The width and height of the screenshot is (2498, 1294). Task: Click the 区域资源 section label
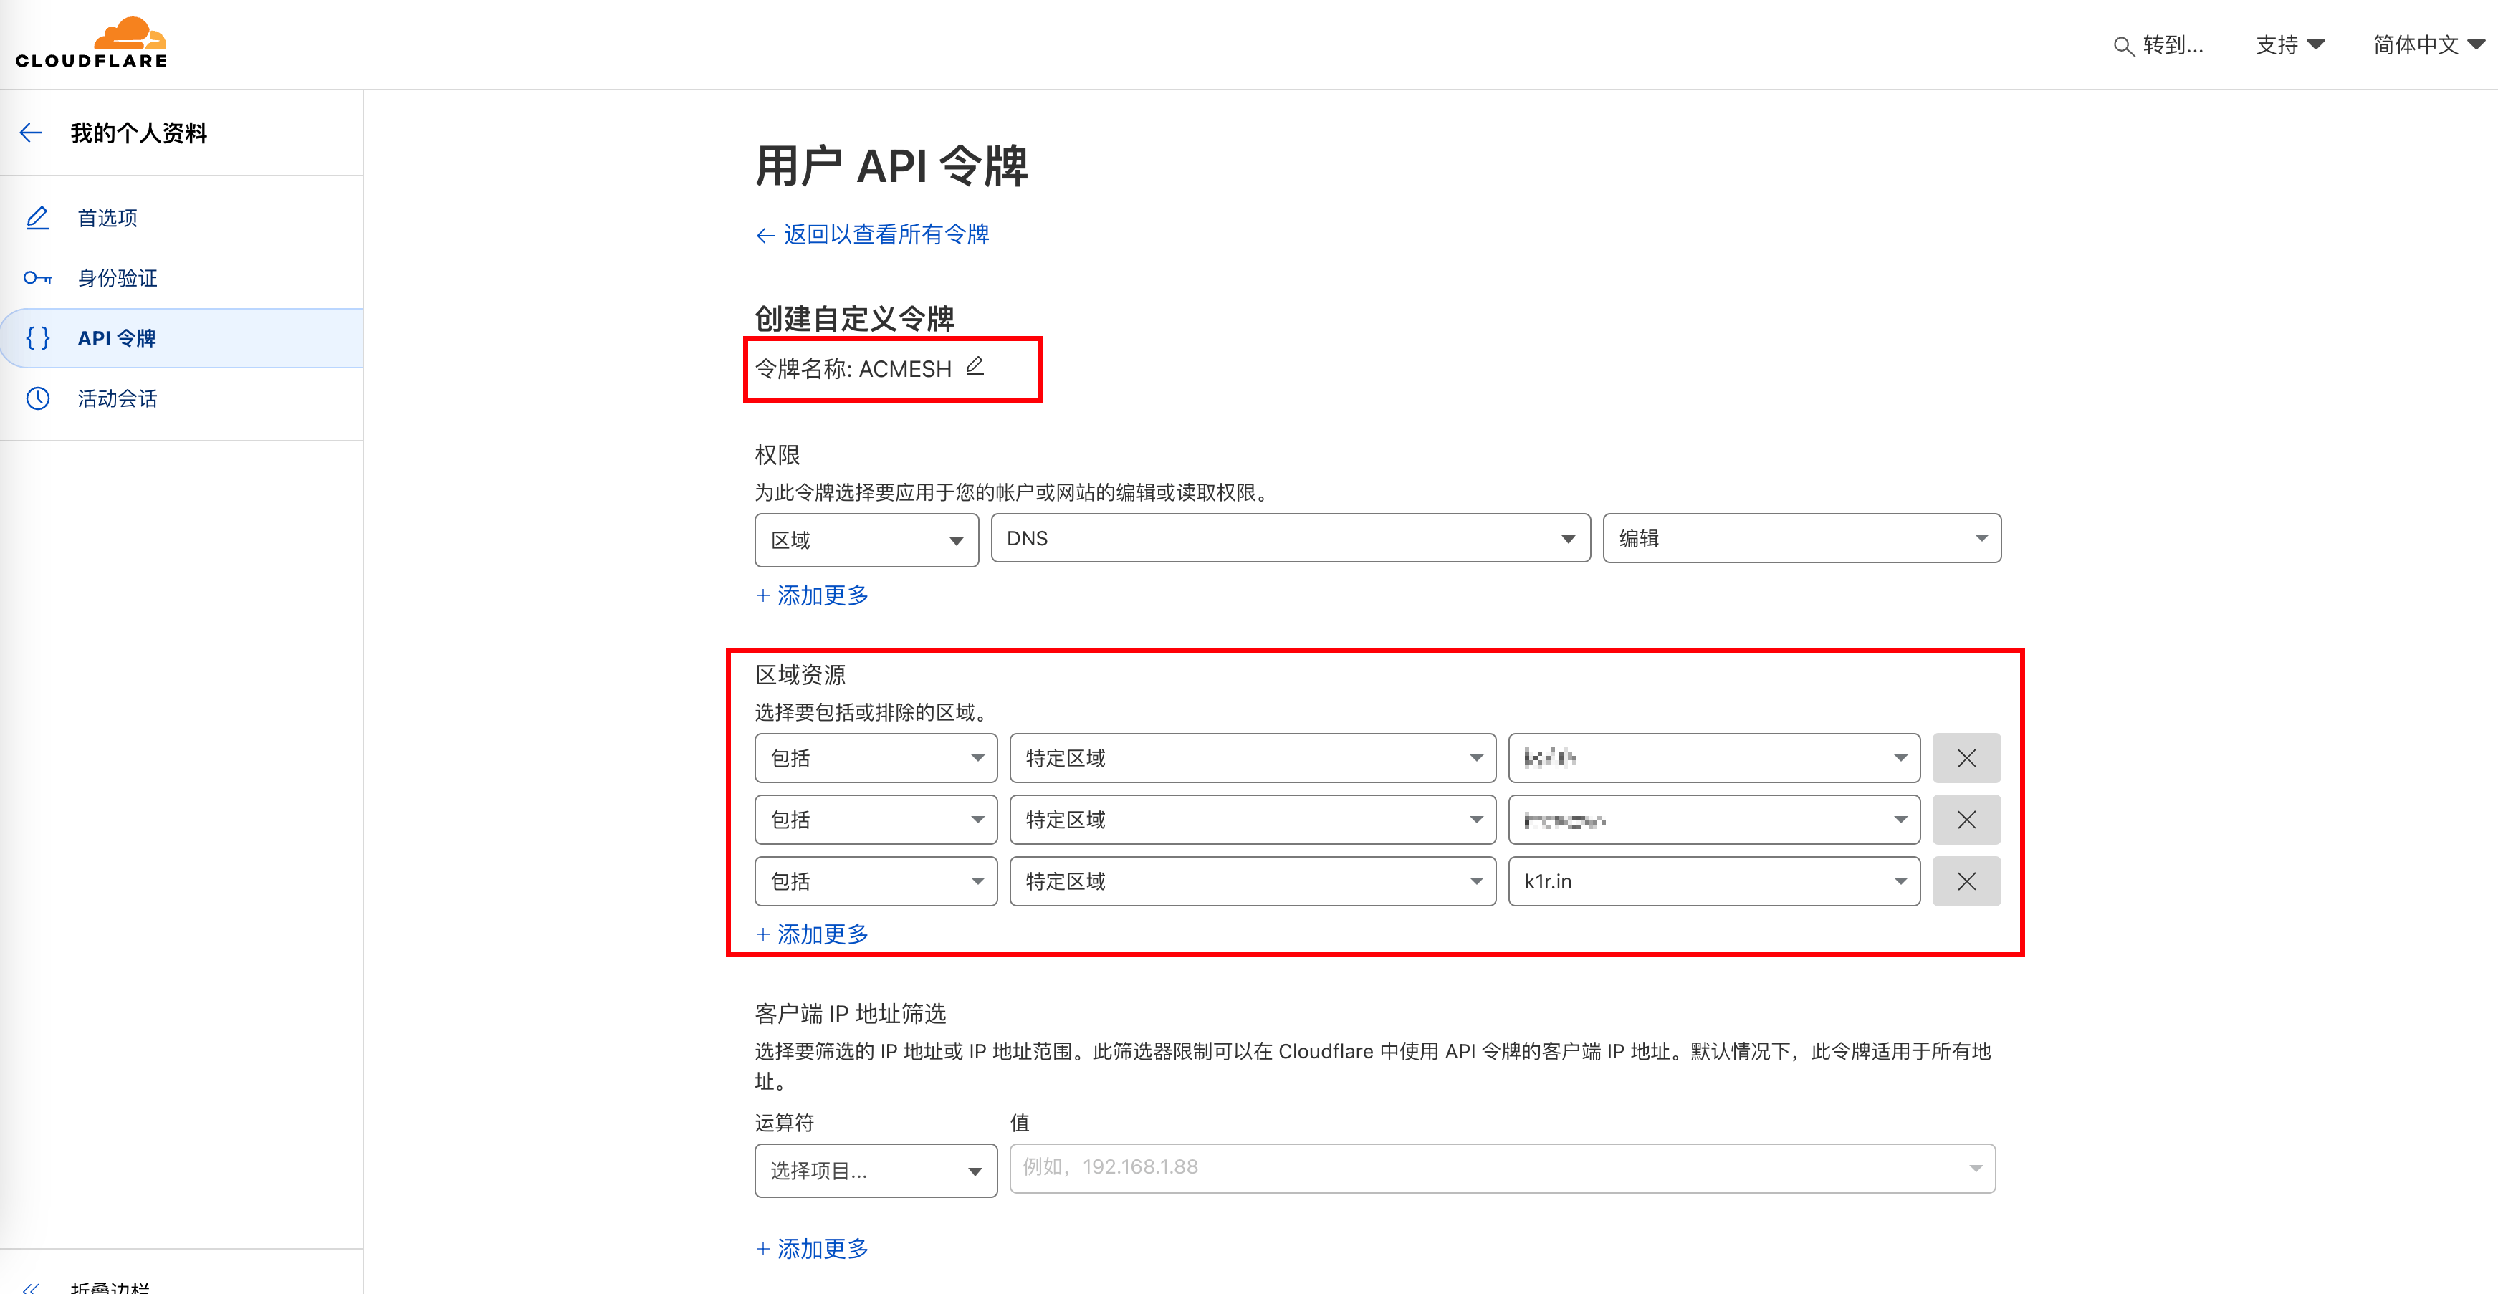point(800,675)
